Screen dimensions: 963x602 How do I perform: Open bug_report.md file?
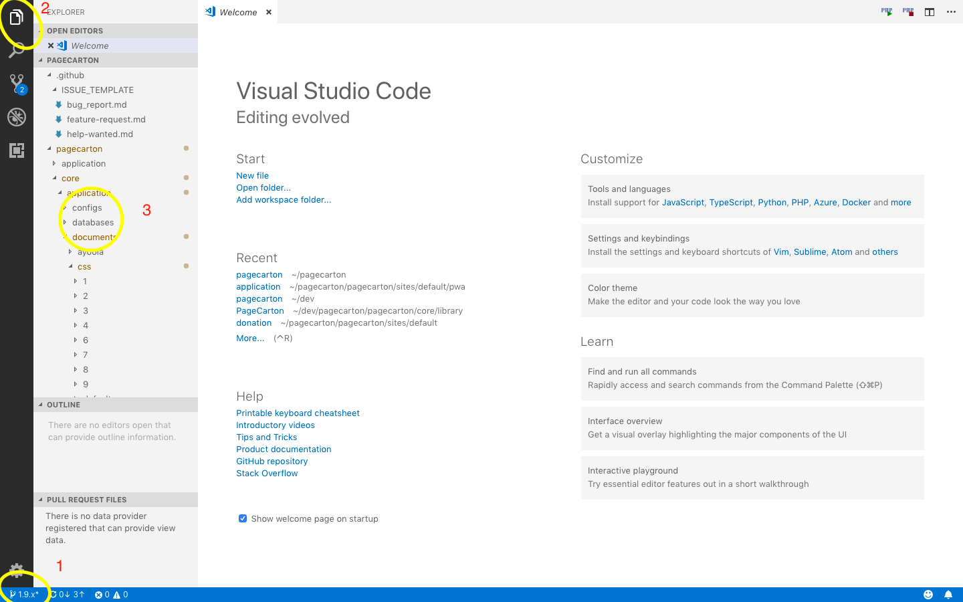pos(97,104)
